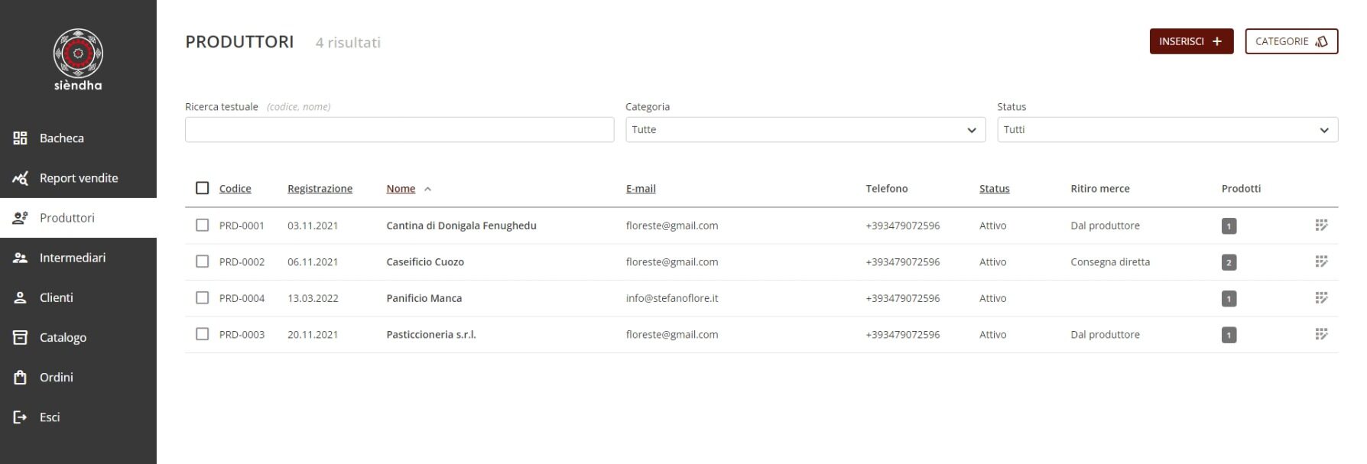
Task: Go to Catalogo in the sidebar
Action: pos(78,337)
